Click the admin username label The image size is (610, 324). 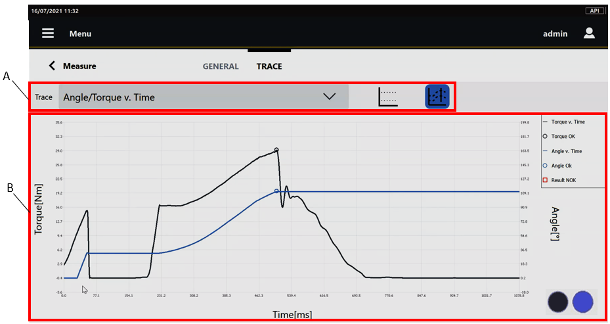pyautogui.click(x=555, y=34)
